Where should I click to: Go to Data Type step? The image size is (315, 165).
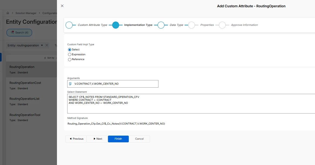coord(161,25)
